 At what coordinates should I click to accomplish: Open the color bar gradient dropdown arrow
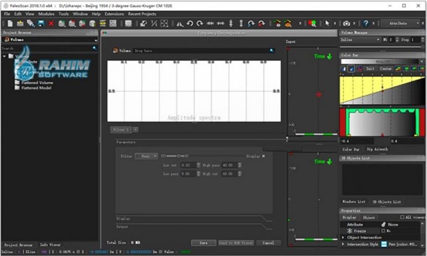click(x=422, y=62)
